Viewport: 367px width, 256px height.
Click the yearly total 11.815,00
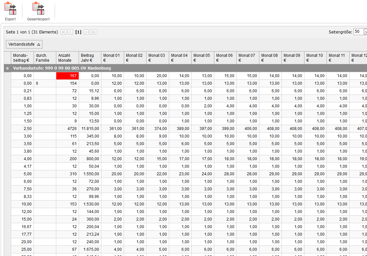click(x=90, y=129)
